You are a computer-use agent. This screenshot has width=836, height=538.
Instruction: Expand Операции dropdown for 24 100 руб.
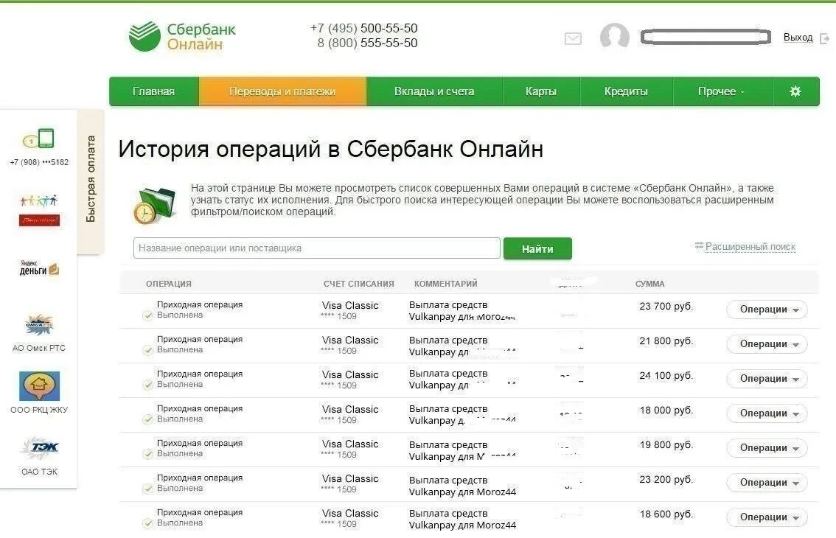pos(767,379)
